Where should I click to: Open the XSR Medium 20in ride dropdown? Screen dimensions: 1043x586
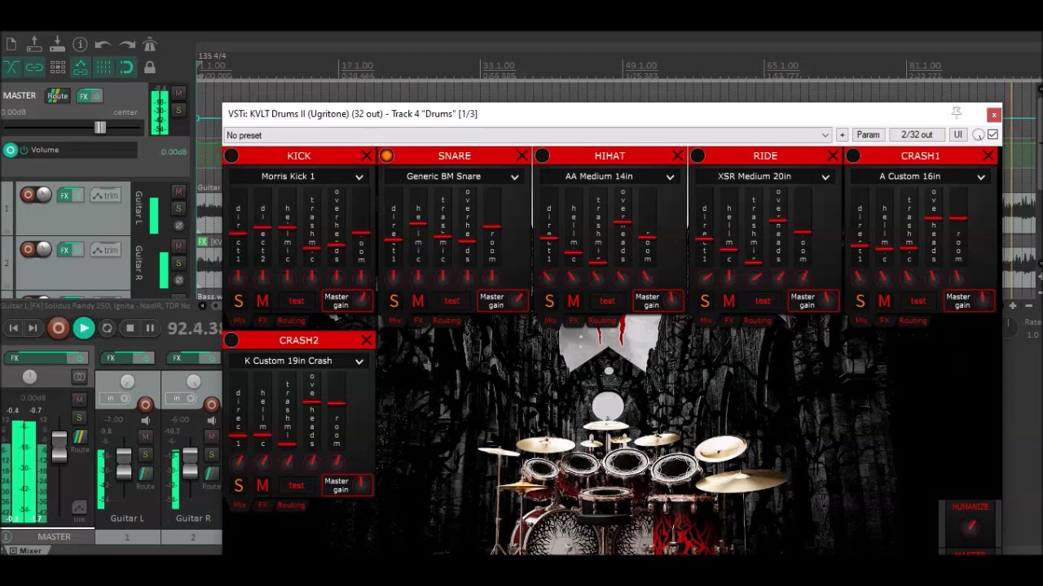[x=764, y=177]
